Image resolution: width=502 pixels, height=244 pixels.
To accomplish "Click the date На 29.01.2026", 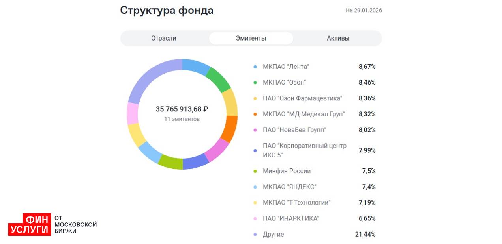I will click(363, 11).
